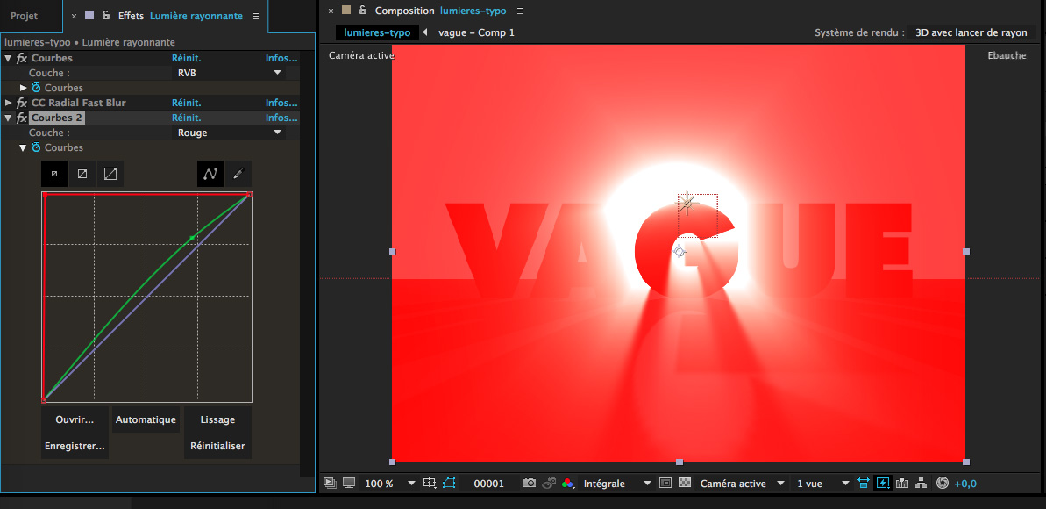Click the green curve control point

coord(192,238)
